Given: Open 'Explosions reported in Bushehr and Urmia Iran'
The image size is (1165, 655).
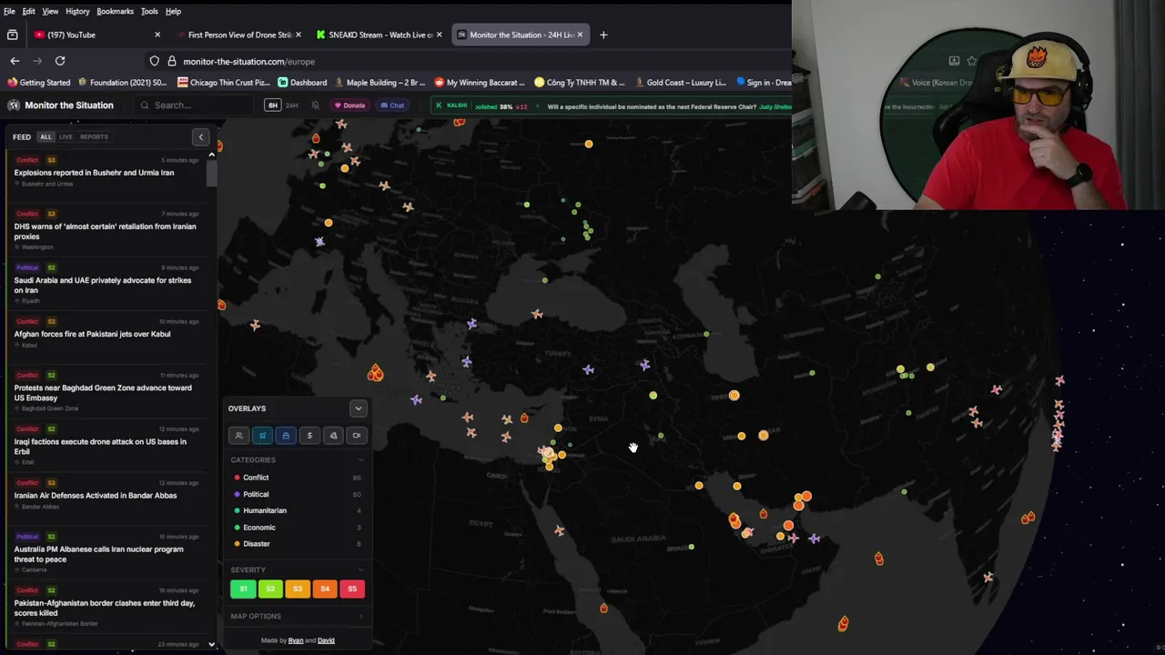Looking at the screenshot, I should (94, 173).
